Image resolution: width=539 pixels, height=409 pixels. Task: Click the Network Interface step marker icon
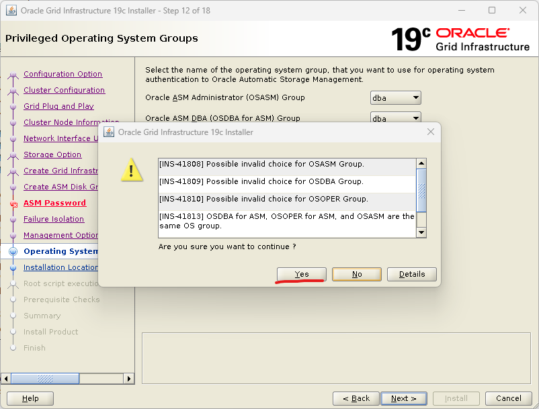13,139
